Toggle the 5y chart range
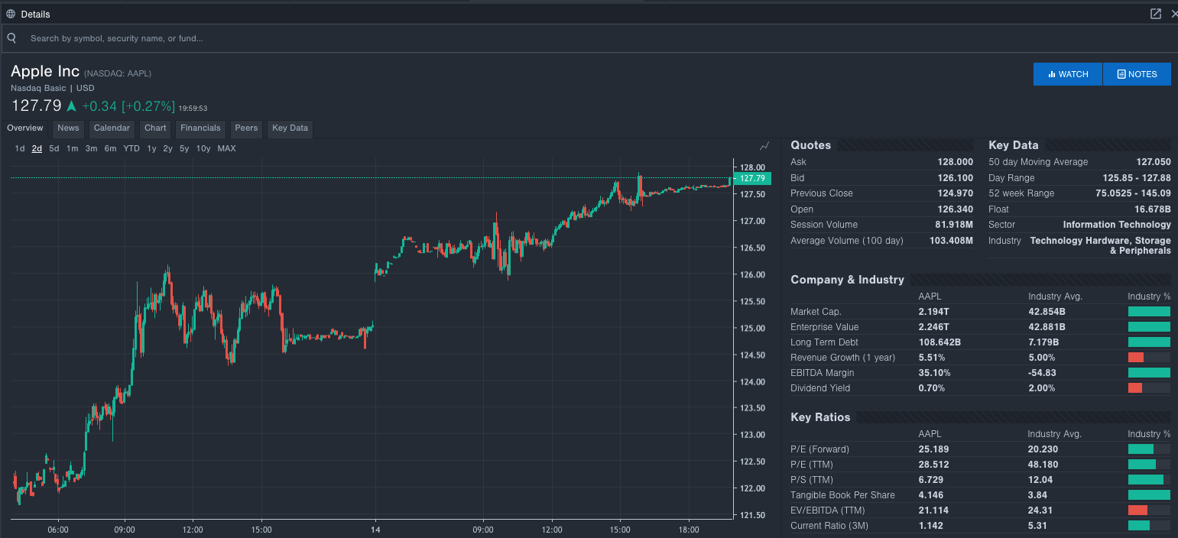The image size is (1178, 538). [184, 148]
